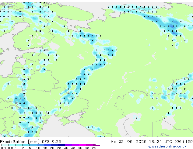This screenshot has height=149, width=193.
Task: Select the 5–10 mm blue legend swatch
Action: point(33,145)
